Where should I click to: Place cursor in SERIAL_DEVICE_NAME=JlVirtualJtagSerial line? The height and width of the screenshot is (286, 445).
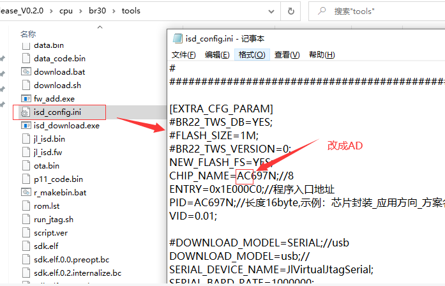tap(271, 269)
